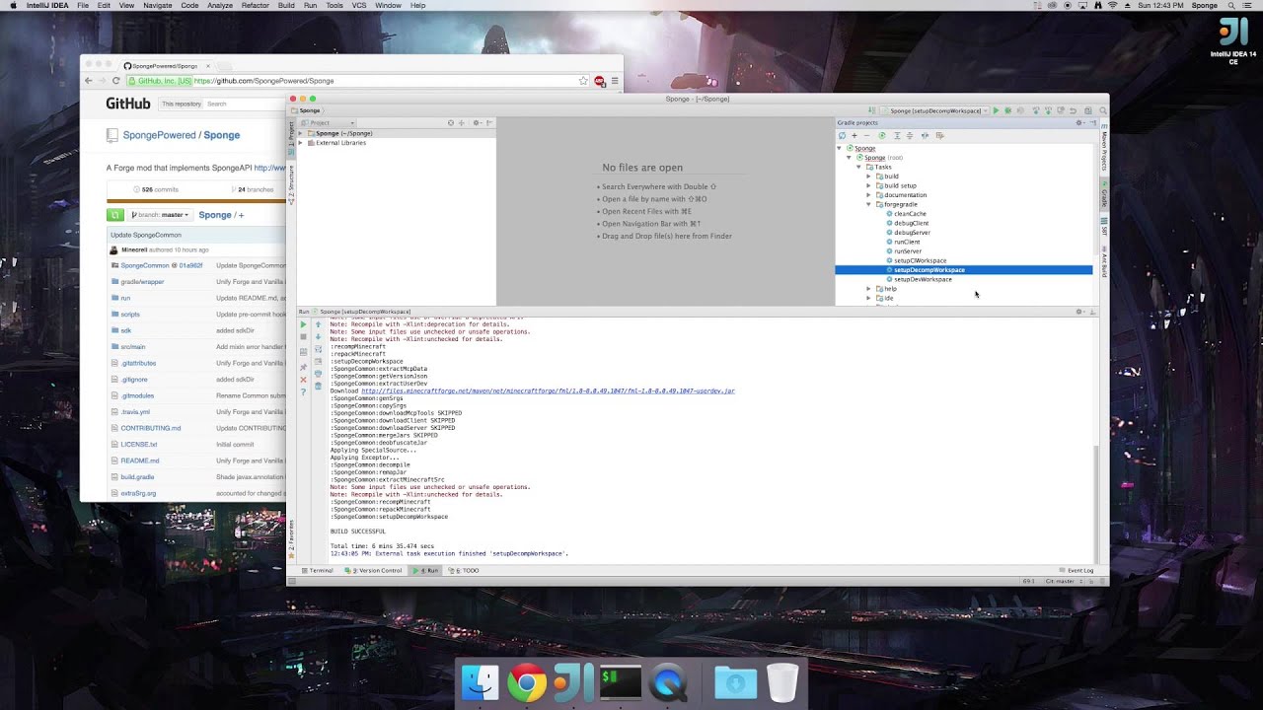This screenshot has height=710, width=1263.
Task: Open help from the Run panel question mark
Action: 303,392
